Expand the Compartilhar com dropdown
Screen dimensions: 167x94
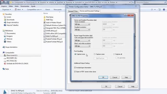(x=34, y=9)
